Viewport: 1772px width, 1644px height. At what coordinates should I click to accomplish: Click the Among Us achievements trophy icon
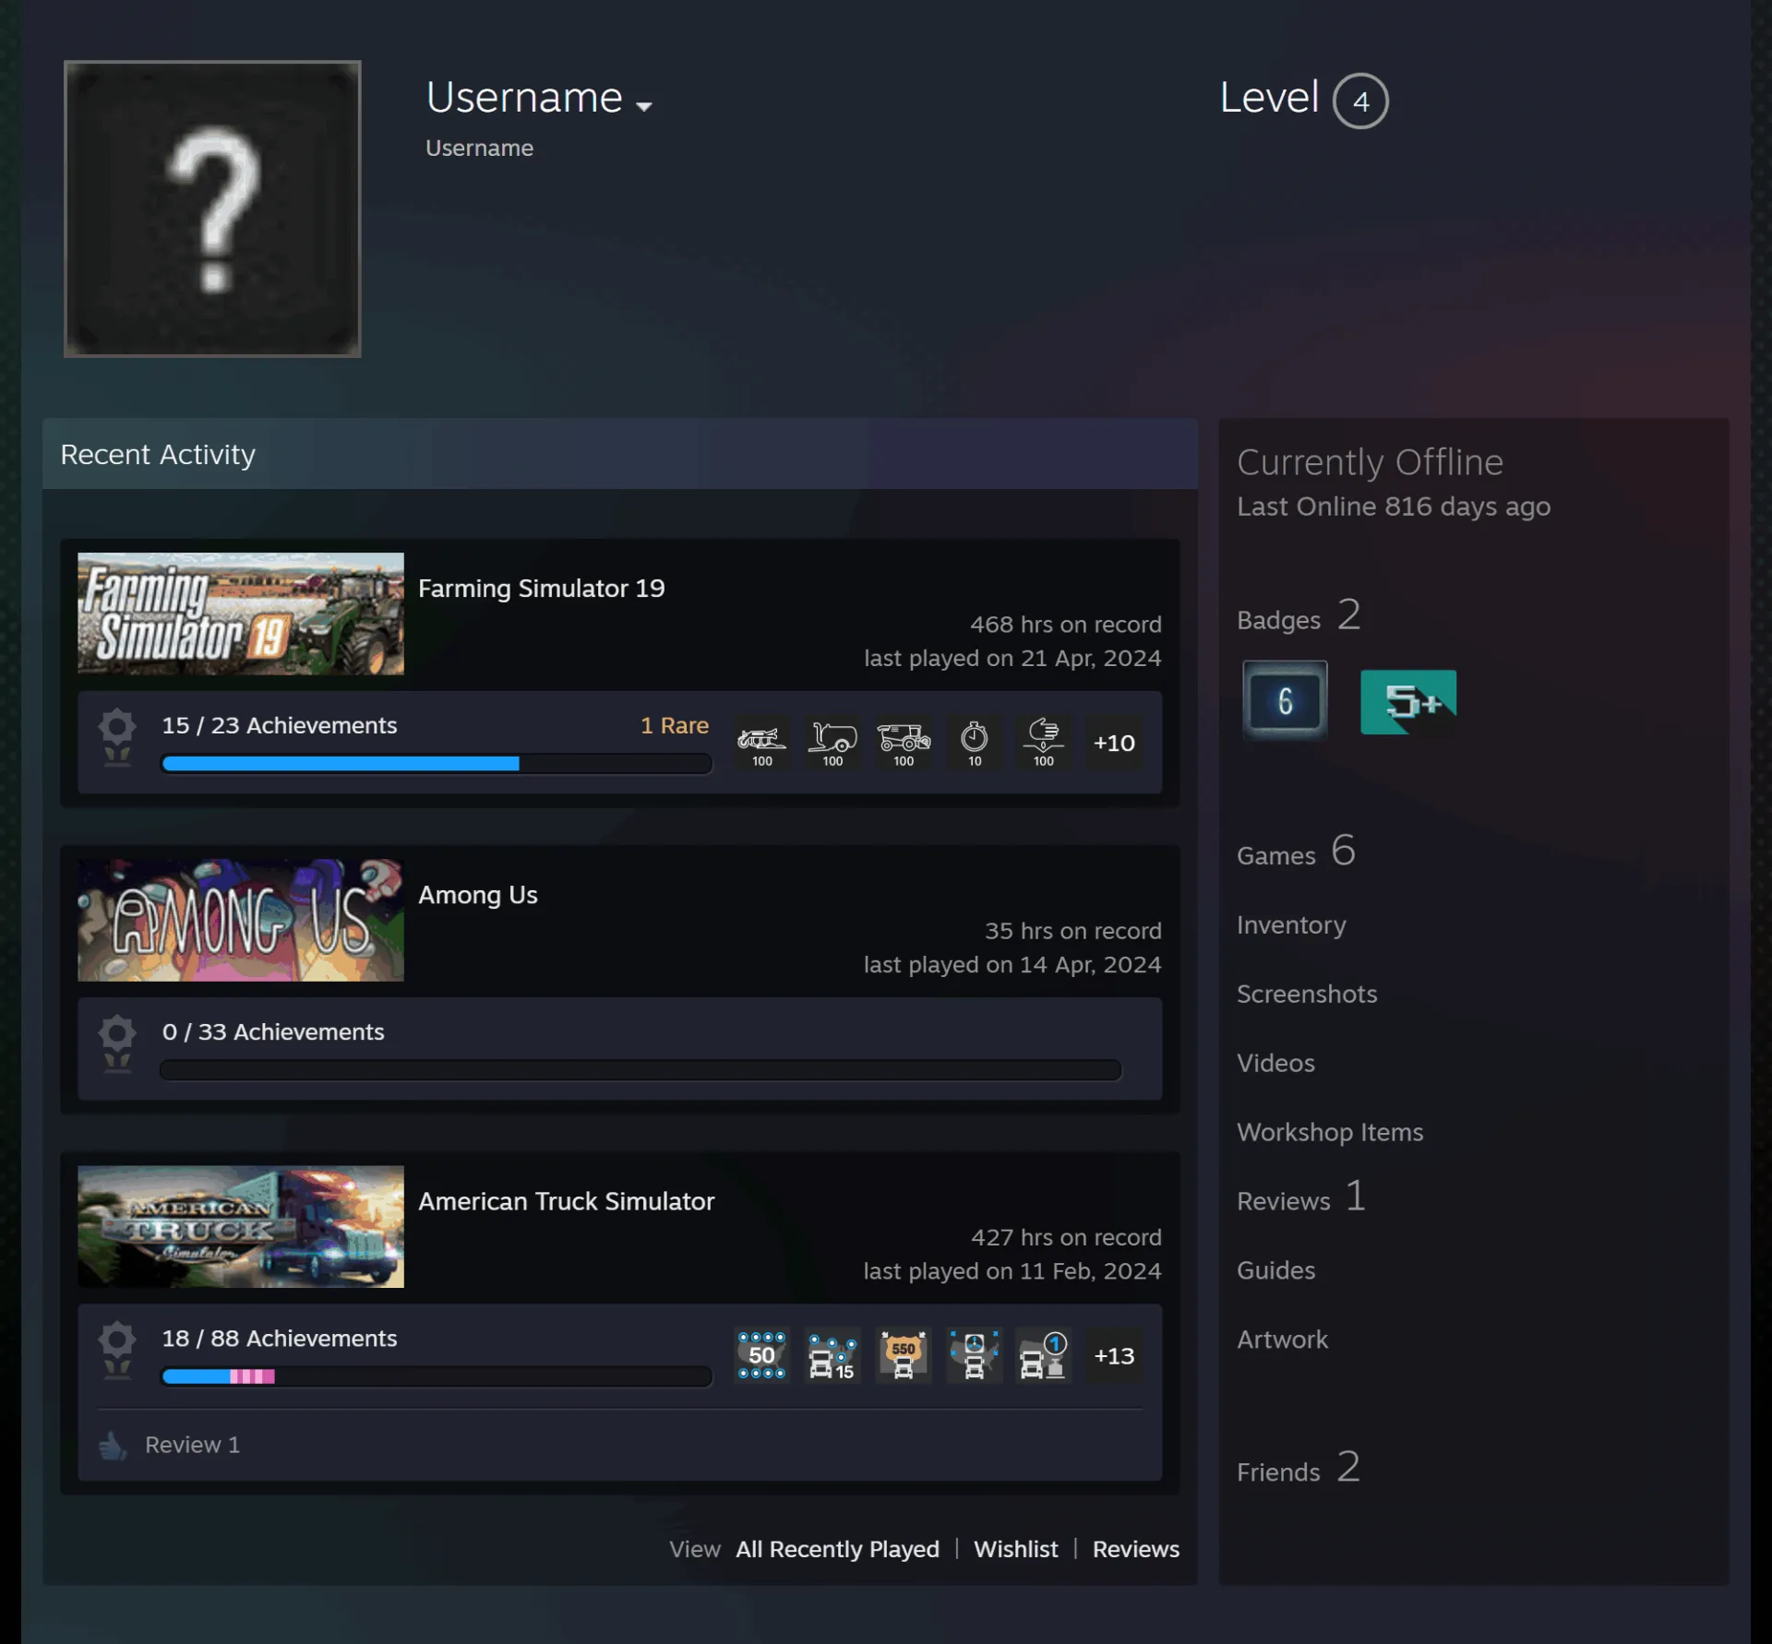pyautogui.click(x=117, y=1043)
